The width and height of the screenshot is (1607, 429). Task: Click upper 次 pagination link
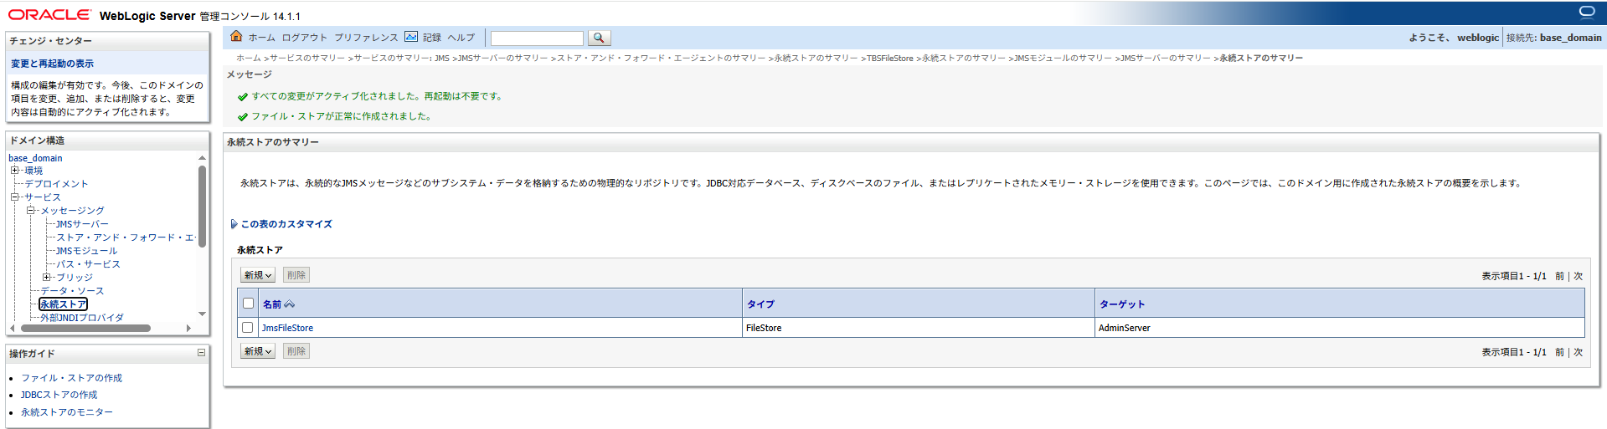coord(1578,276)
